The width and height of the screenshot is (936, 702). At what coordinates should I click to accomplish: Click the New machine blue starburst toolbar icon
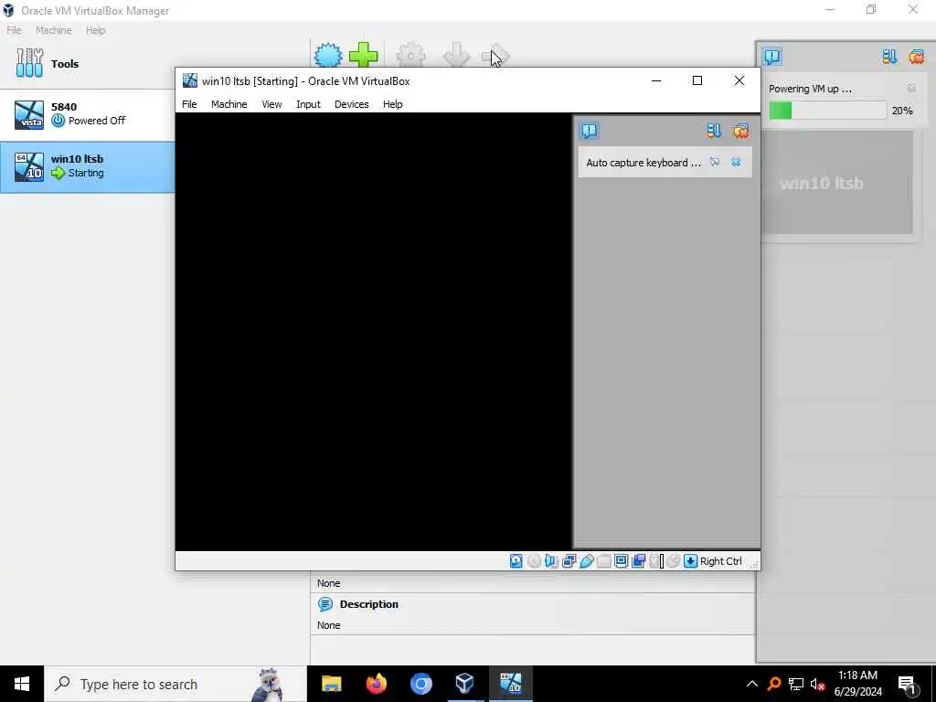click(328, 56)
